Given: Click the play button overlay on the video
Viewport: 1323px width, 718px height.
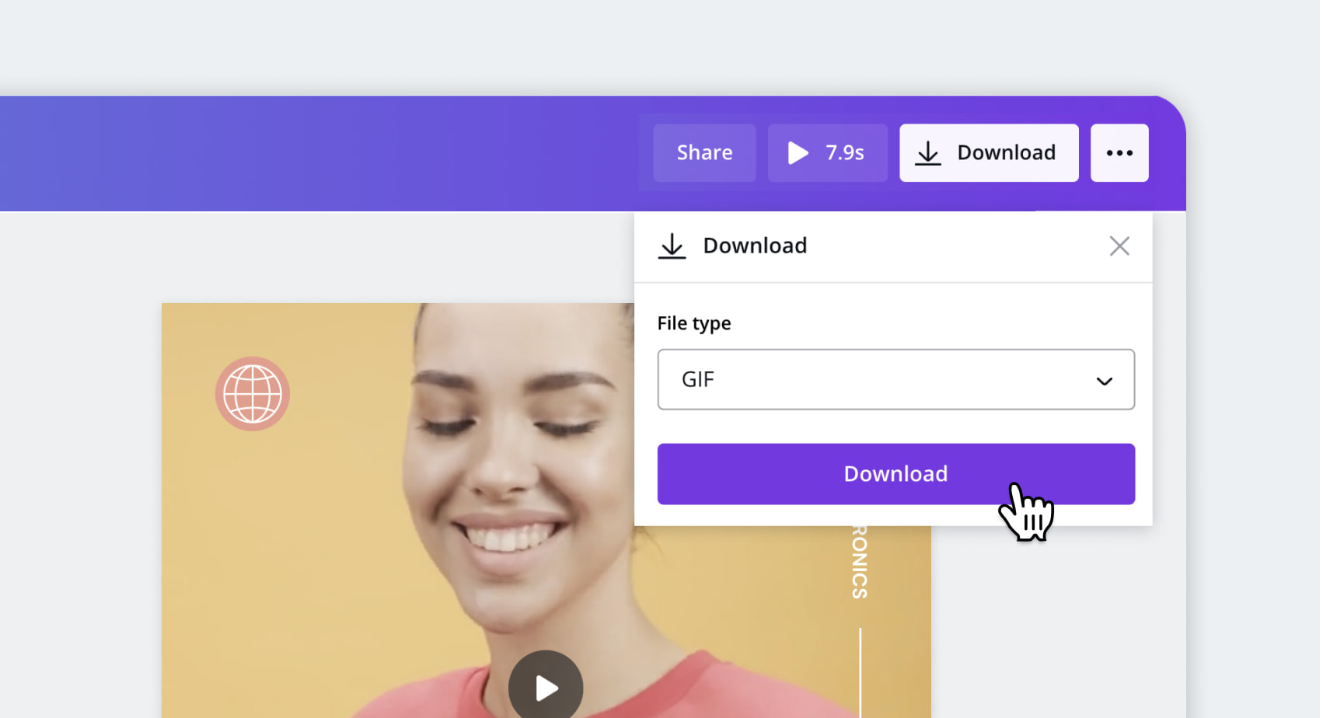Looking at the screenshot, I should (x=545, y=687).
